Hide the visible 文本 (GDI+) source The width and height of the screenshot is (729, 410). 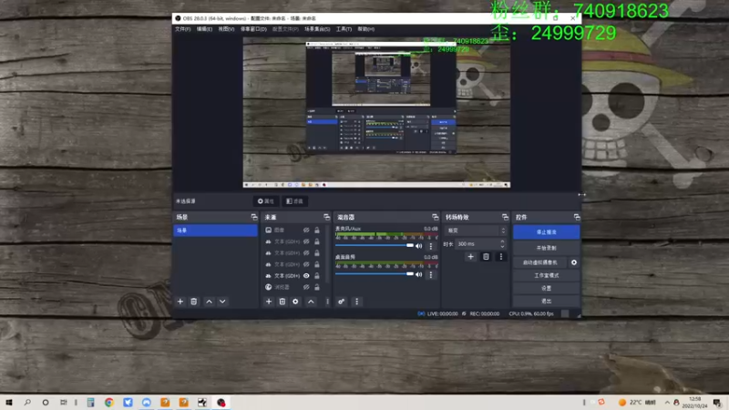point(306,276)
